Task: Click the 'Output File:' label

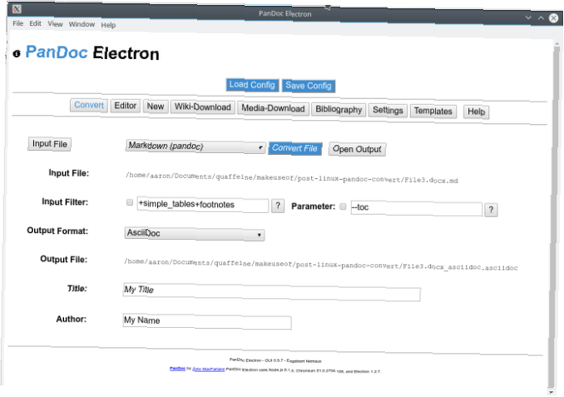Action: pyautogui.click(x=64, y=259)
